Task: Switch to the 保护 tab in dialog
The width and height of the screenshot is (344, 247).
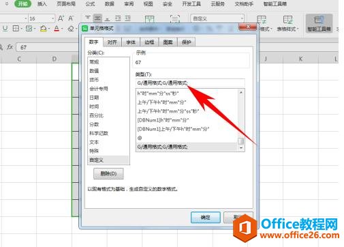Action: 187,42
